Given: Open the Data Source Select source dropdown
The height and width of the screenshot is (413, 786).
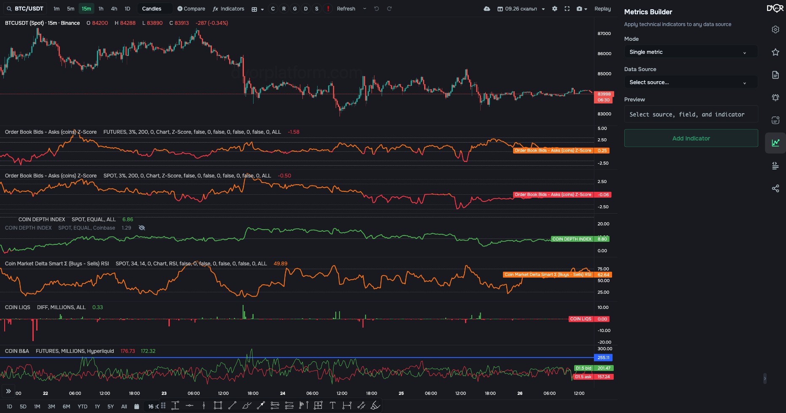Looking at the screenshot, I should tap(691, 82).
